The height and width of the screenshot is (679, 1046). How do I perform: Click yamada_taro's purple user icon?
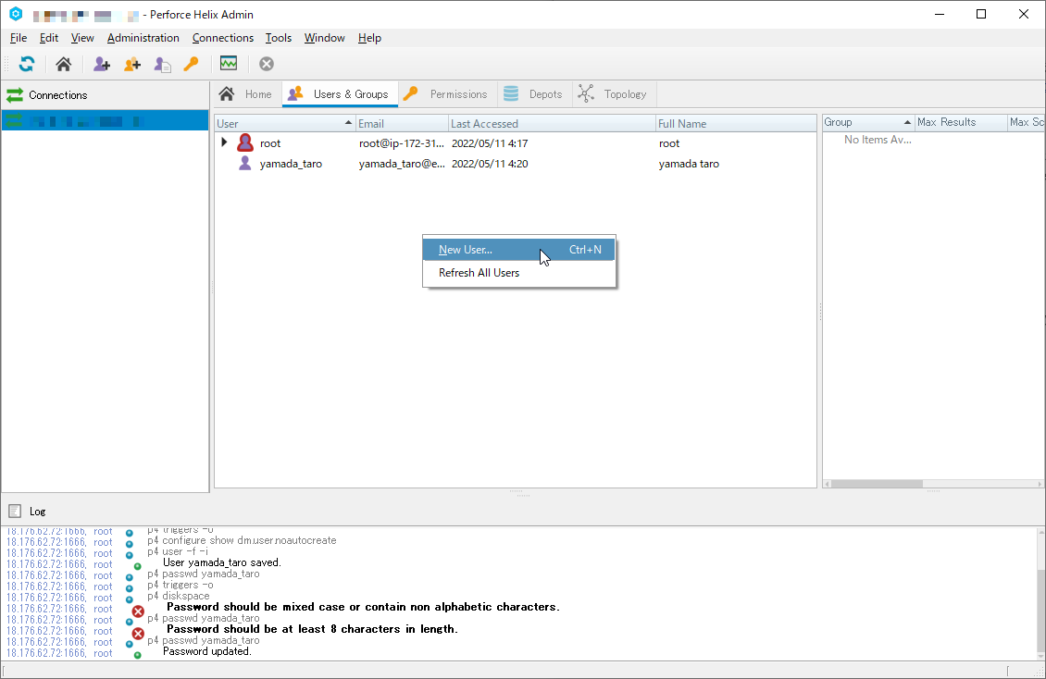245,164
